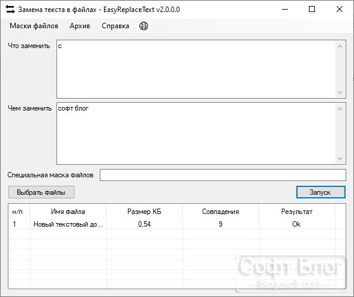Click the Запуск button
Image resolution: width=354 pixels, height=297 pixels.
[x=321, y=192]
